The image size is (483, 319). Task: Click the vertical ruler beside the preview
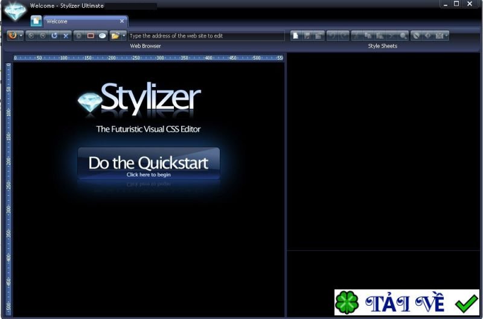click(x=8, y=189)
